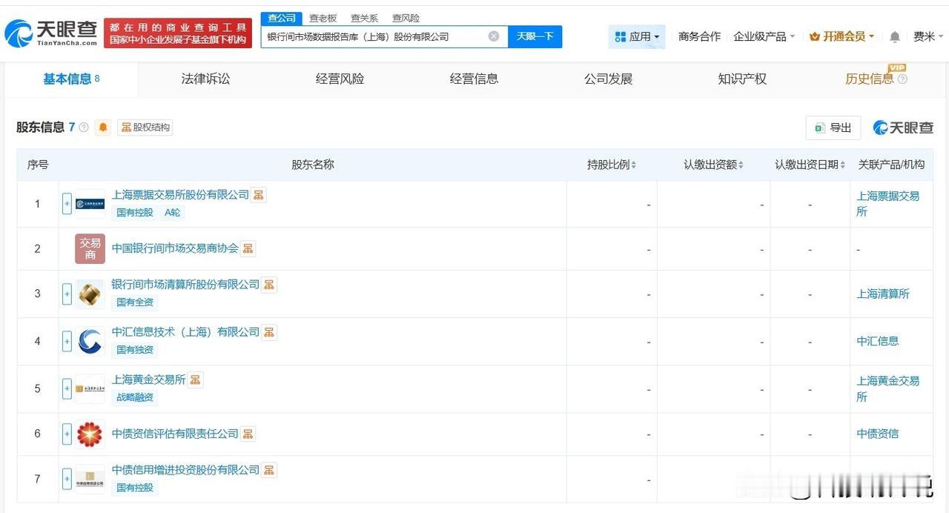The image size is (949, 513).
Task: Switch to the 经营信息 tab
Action: (x=474, y=79)
